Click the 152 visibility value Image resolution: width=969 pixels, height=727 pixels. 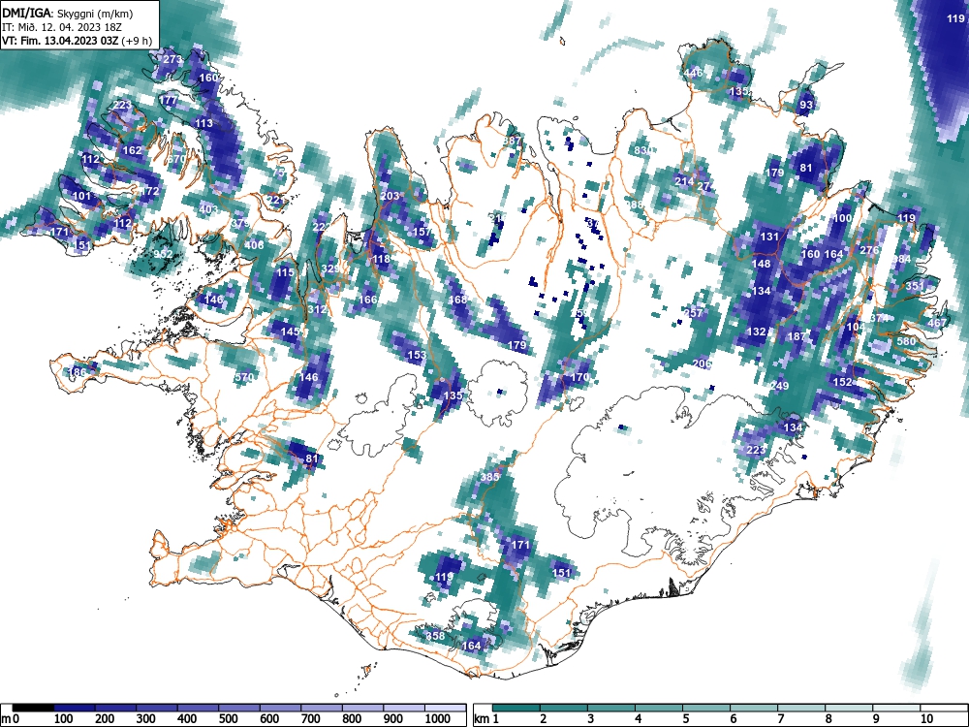843,382
